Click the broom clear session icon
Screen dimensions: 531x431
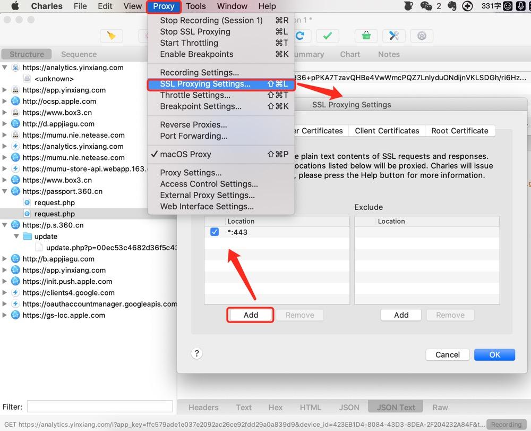[x=111, y=36]
